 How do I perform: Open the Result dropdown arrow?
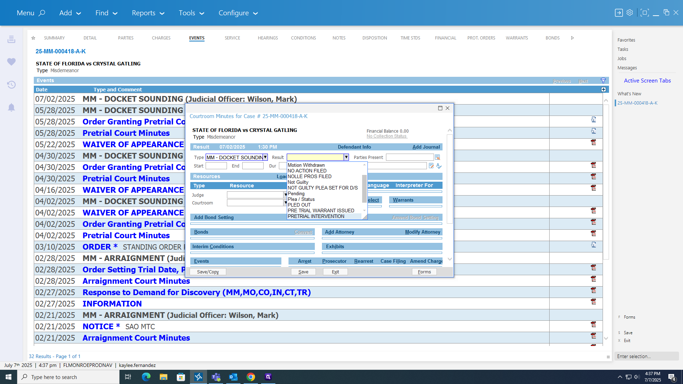[x=346, y=157]
